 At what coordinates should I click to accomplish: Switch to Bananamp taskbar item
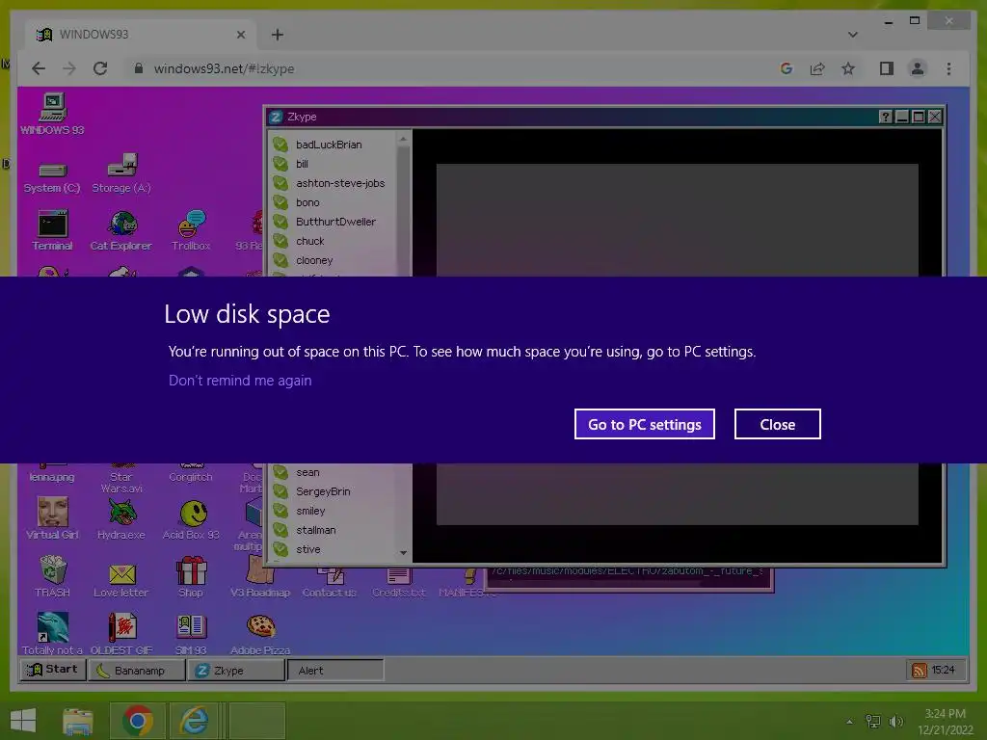[x=137, y=671]
